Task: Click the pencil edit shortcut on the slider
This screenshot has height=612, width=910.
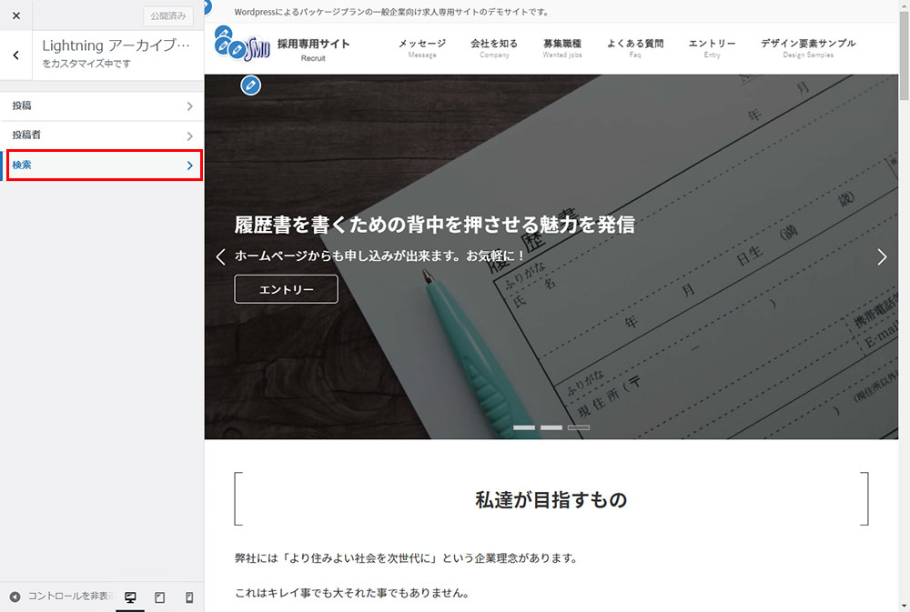Action: [x=251, y=85]
